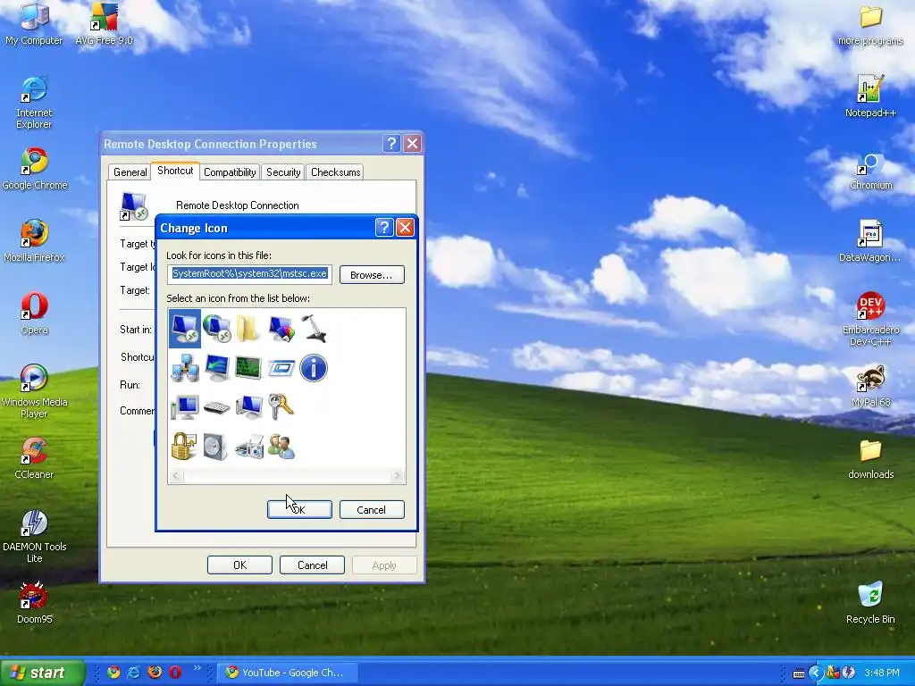Click OK in Remote Desktop Connection Properties
The image size is (915, 686).
[239, 565]
